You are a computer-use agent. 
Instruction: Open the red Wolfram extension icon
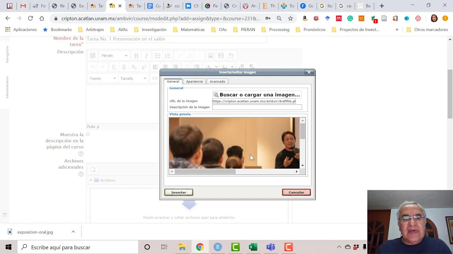coord(316,18)
